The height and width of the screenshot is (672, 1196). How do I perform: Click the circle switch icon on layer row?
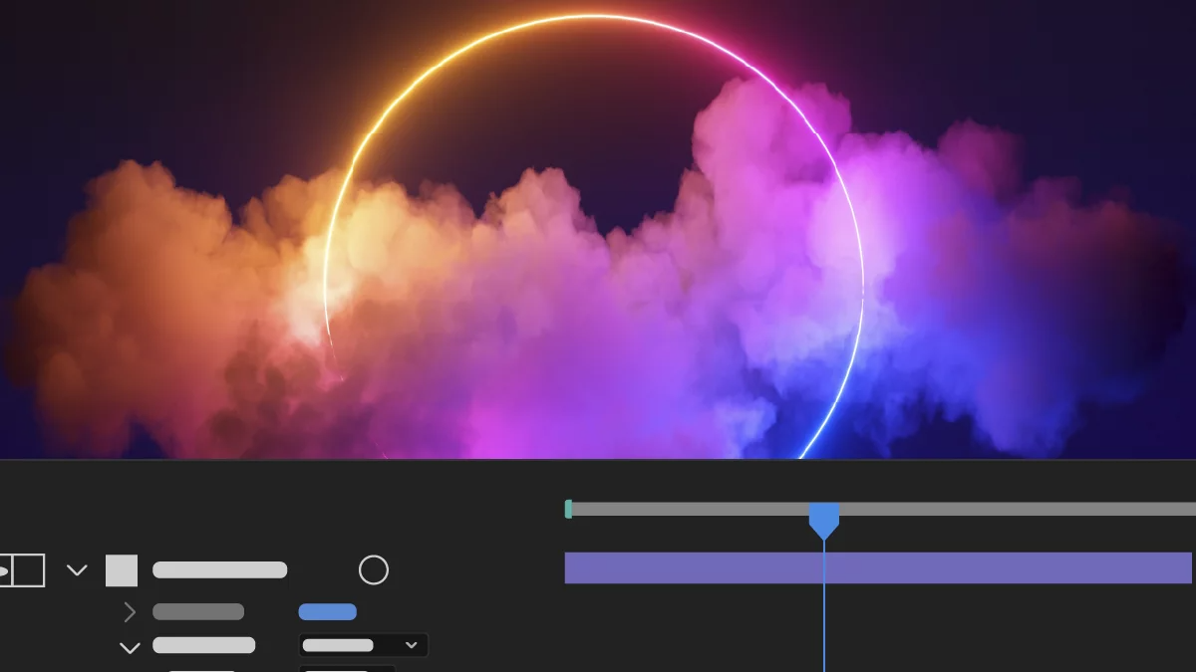tap(373, 570)
